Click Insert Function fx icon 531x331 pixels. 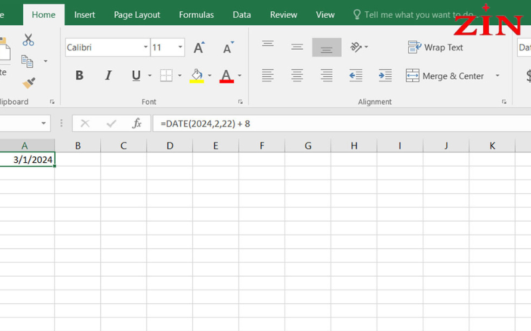(x=137, y=124)
